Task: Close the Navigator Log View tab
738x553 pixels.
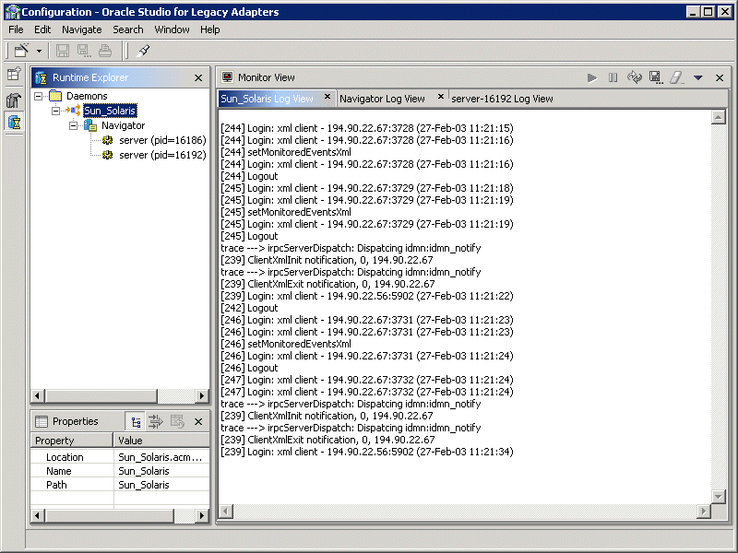Action: pyautogui.click(x=441, y=97)
